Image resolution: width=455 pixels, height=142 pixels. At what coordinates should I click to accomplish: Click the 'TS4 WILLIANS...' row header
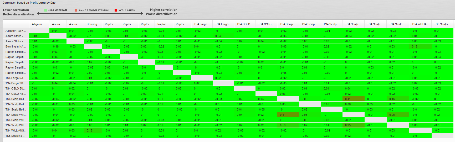(16, 130)
